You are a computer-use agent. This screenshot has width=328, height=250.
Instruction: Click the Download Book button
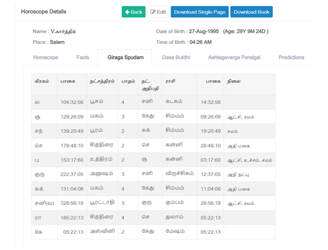click(x=251, y=12)
